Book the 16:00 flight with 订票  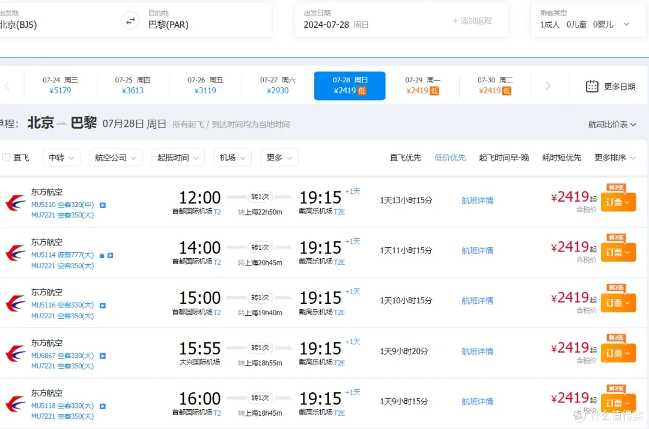[618, 403]
